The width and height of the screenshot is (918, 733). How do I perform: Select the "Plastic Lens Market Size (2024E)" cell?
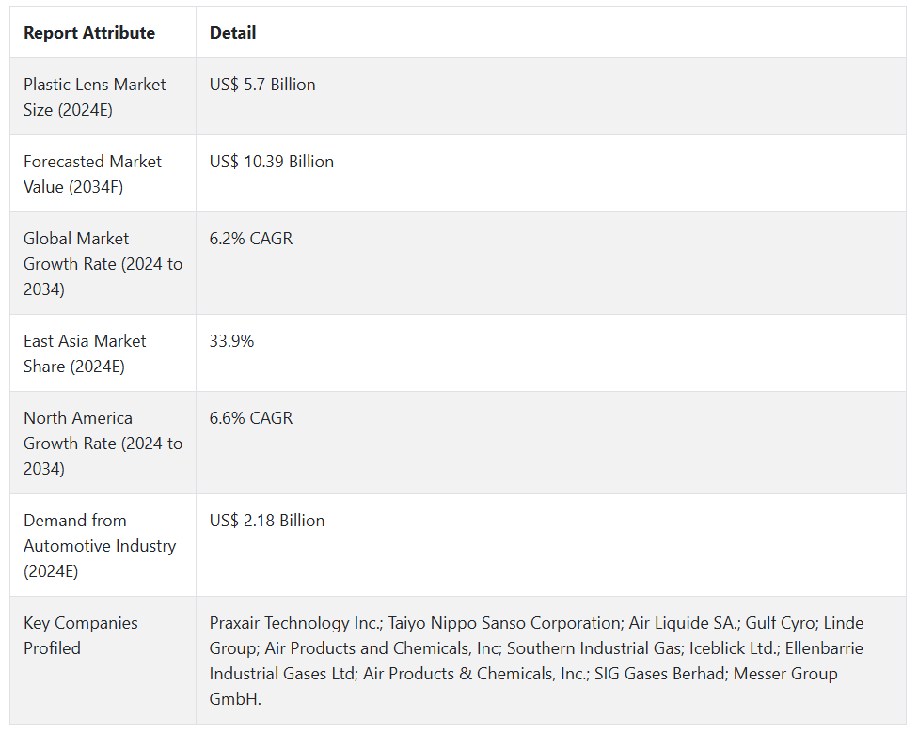coord(94,97)
